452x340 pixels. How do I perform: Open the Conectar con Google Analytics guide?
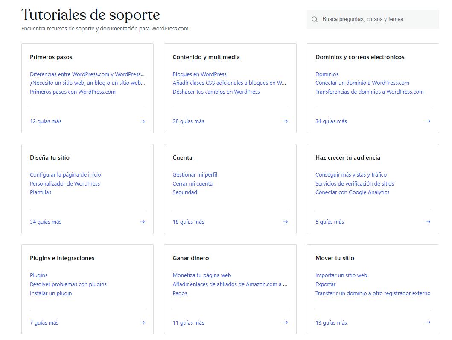coord(352,192)
